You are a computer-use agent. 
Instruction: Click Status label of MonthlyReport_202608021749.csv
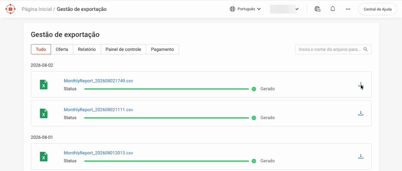pyautogui.click(x=70, y=89)
